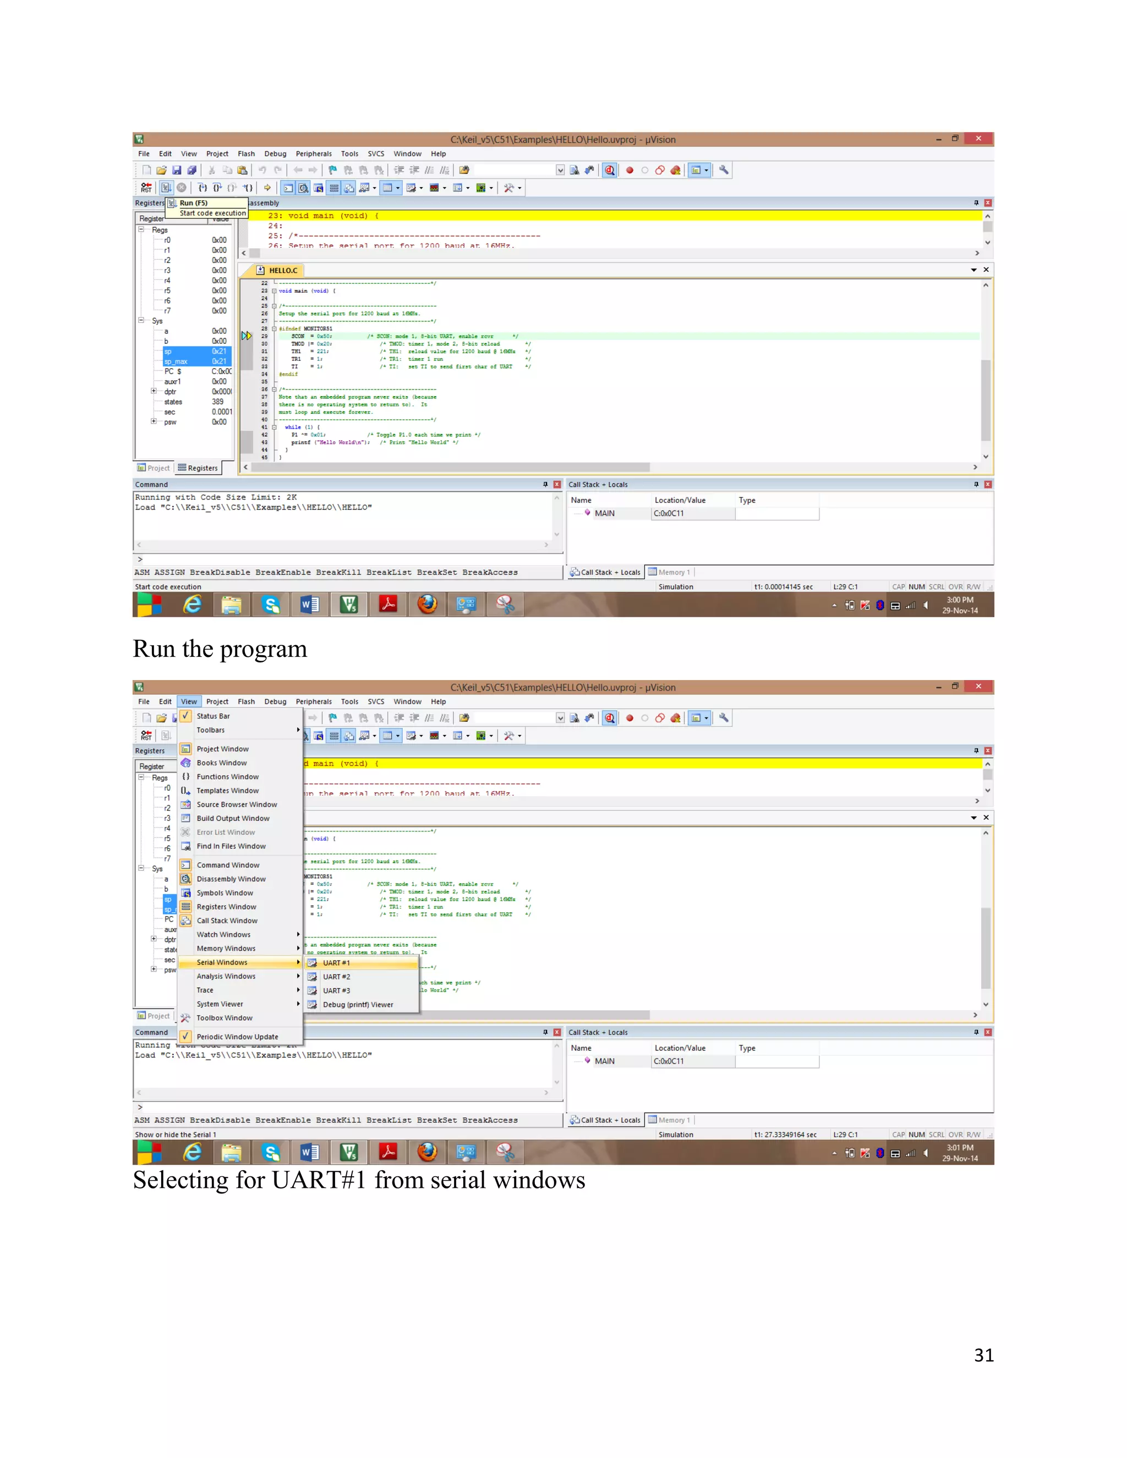Screen dimensions: 1127x1458
Task: Click Command input line, Run-tooltip screenshot
Action: point(348,560)
